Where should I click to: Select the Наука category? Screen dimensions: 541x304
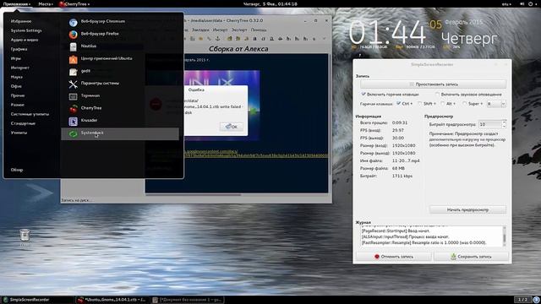pyautogui.click(x=17, y=77)
